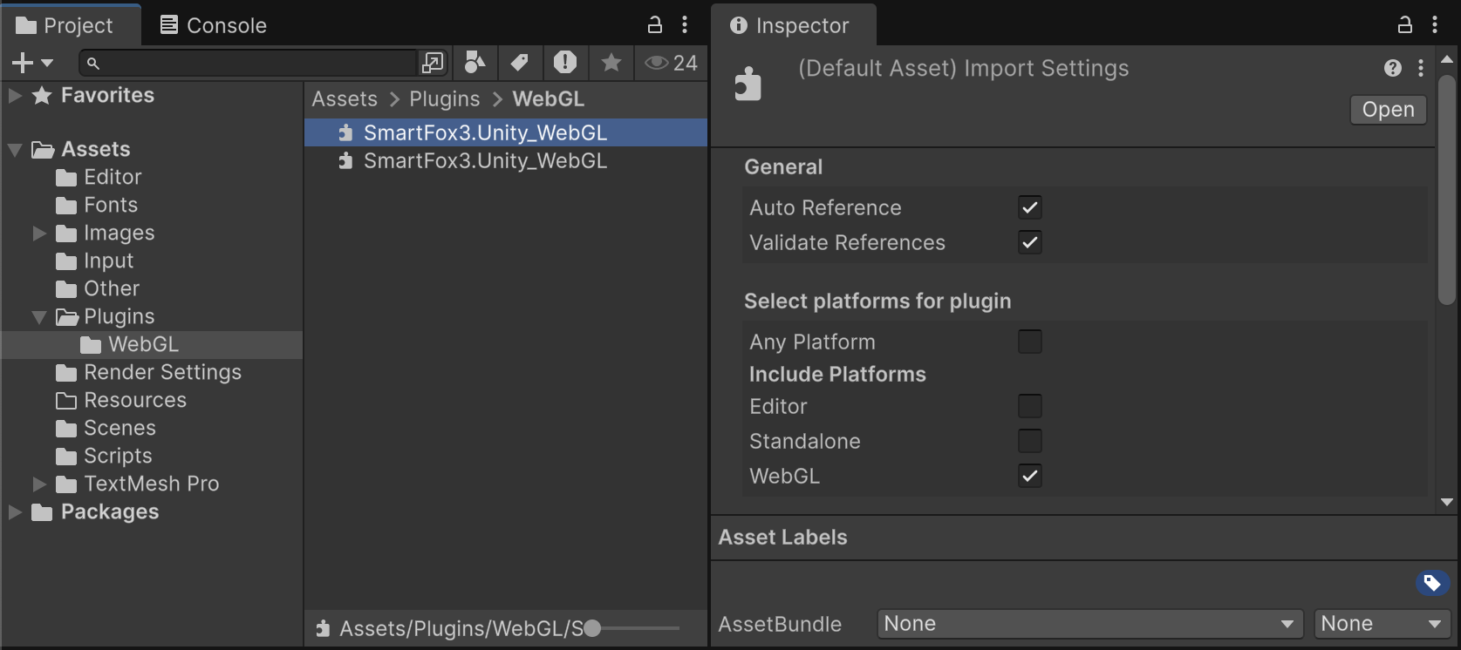Uncheck the Auto Reference checkbox
The width and height of the screenshot is (1461, 650).
tap(1030, 207)
